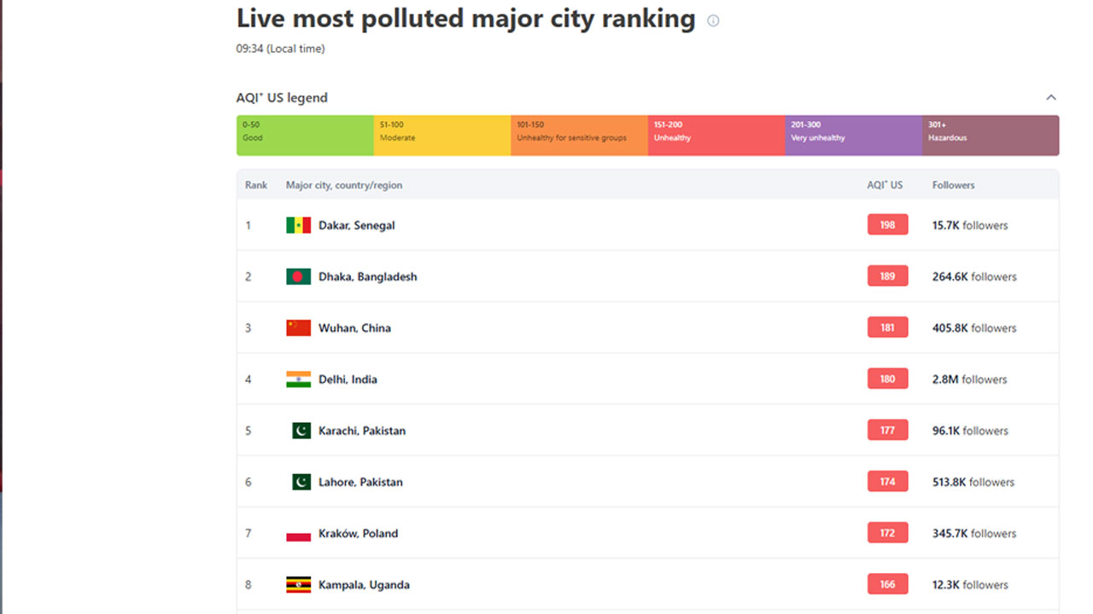The width and height of the screenshot is (1093, 614).
Task: Click the Hazardous 301+ legend block
Action: click(991, 136)
